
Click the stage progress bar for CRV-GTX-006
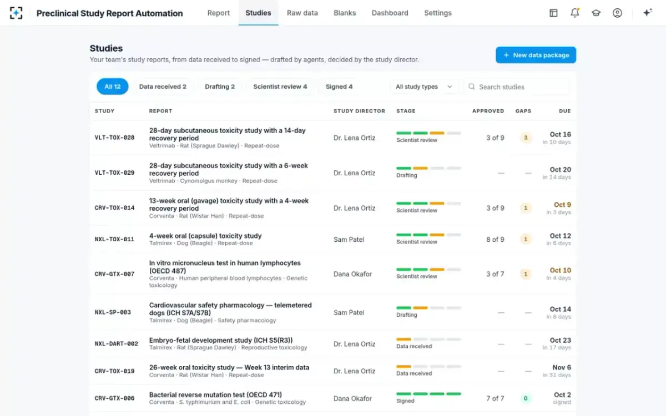click(x=428, y=394)
